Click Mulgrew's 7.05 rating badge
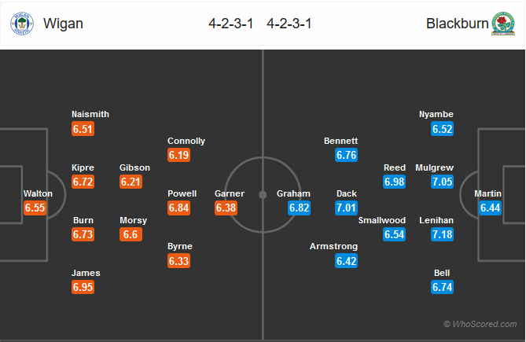 click(442, 182)
